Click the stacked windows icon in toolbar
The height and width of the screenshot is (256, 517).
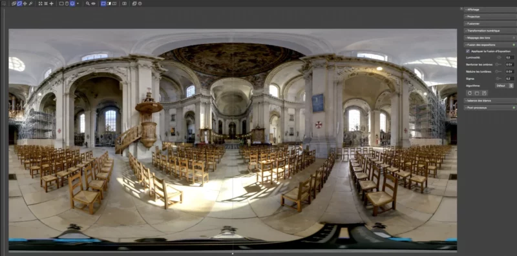pos(134,4)
